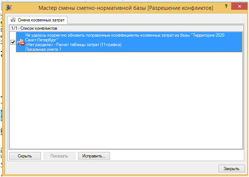Click the 'Локальная смета 1' line
Screen dimensions: 249x177
(x=43, y=49)
